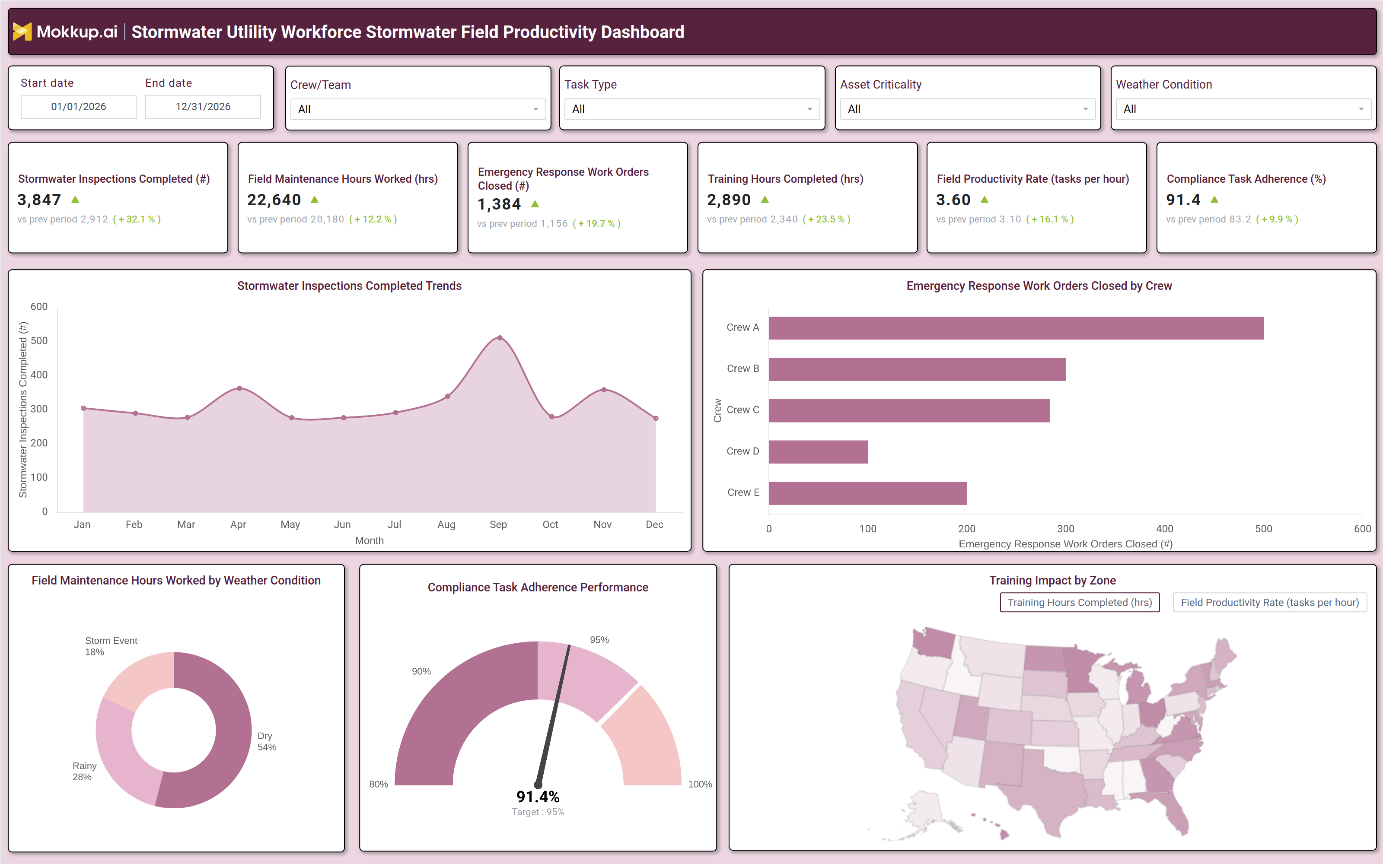This screenshot has width=1383, height=864.
Task: Switch map to Field Productivity Rate (tasks per hour)
Action: 1270,602
